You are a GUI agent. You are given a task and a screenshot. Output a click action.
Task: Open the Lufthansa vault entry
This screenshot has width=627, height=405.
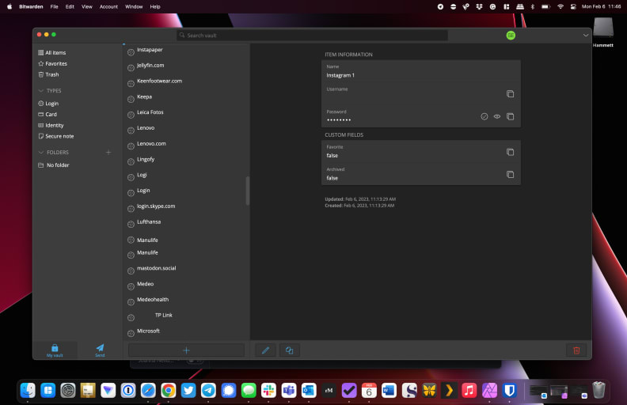(x=185, y=223)
